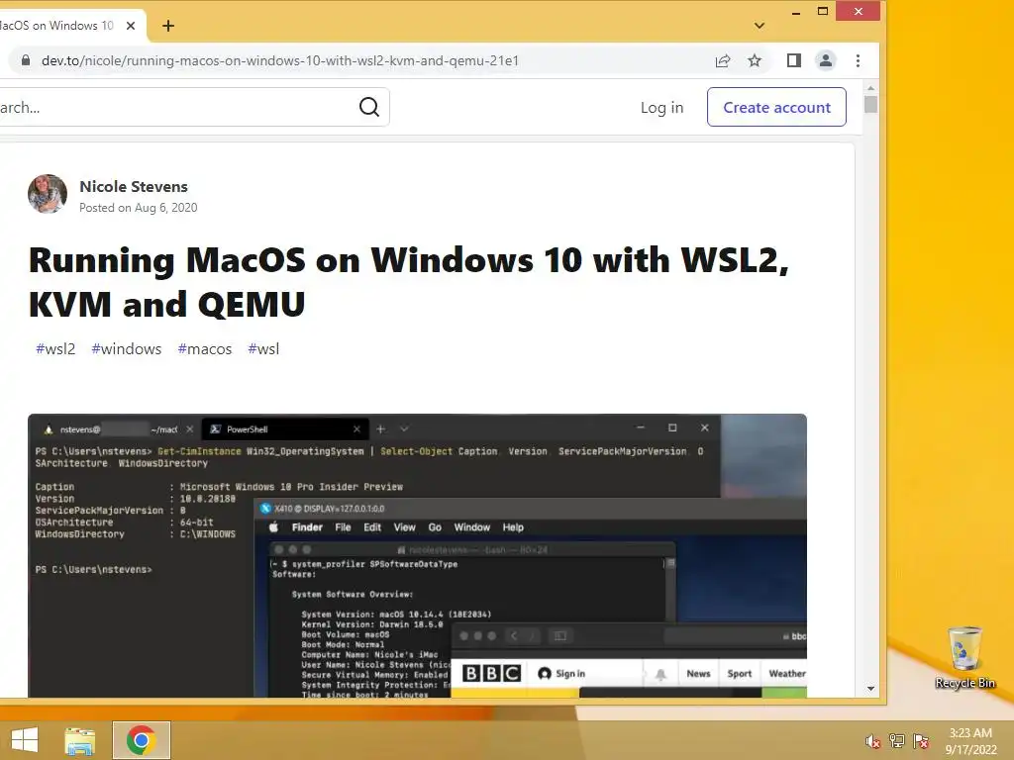Click the muted volume tray icon
The width and height of the screenshot is (1014, 760).
point(873,741)
